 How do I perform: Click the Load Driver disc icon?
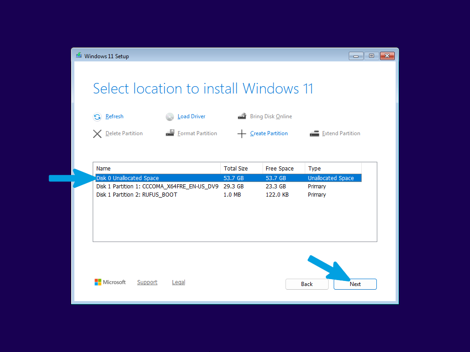pos(170,117)
